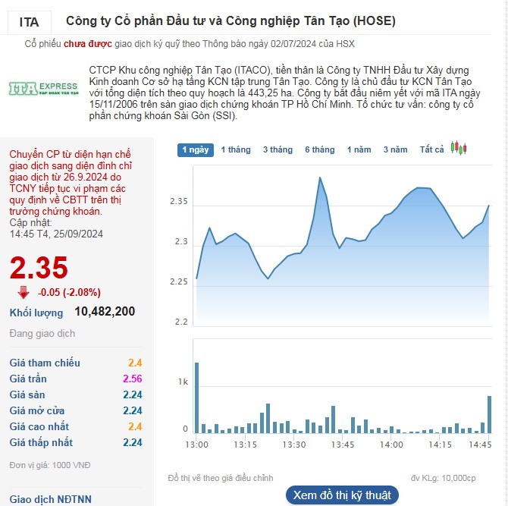Switch chart to '1 tháng' range
The height and width of the screenshot is (506, 508).
pos(236,149)
